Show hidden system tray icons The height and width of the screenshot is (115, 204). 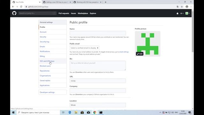[160, 112]
